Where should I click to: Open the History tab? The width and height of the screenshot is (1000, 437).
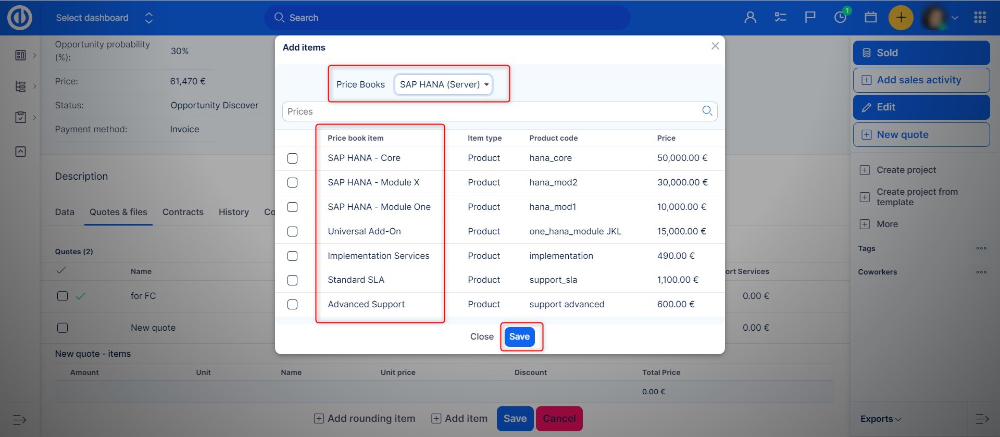pos(233,212)
